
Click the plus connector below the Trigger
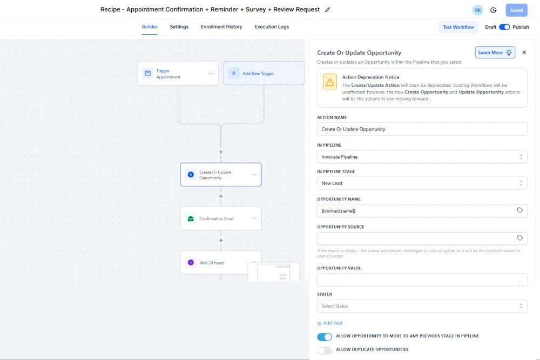click(221, 152)
